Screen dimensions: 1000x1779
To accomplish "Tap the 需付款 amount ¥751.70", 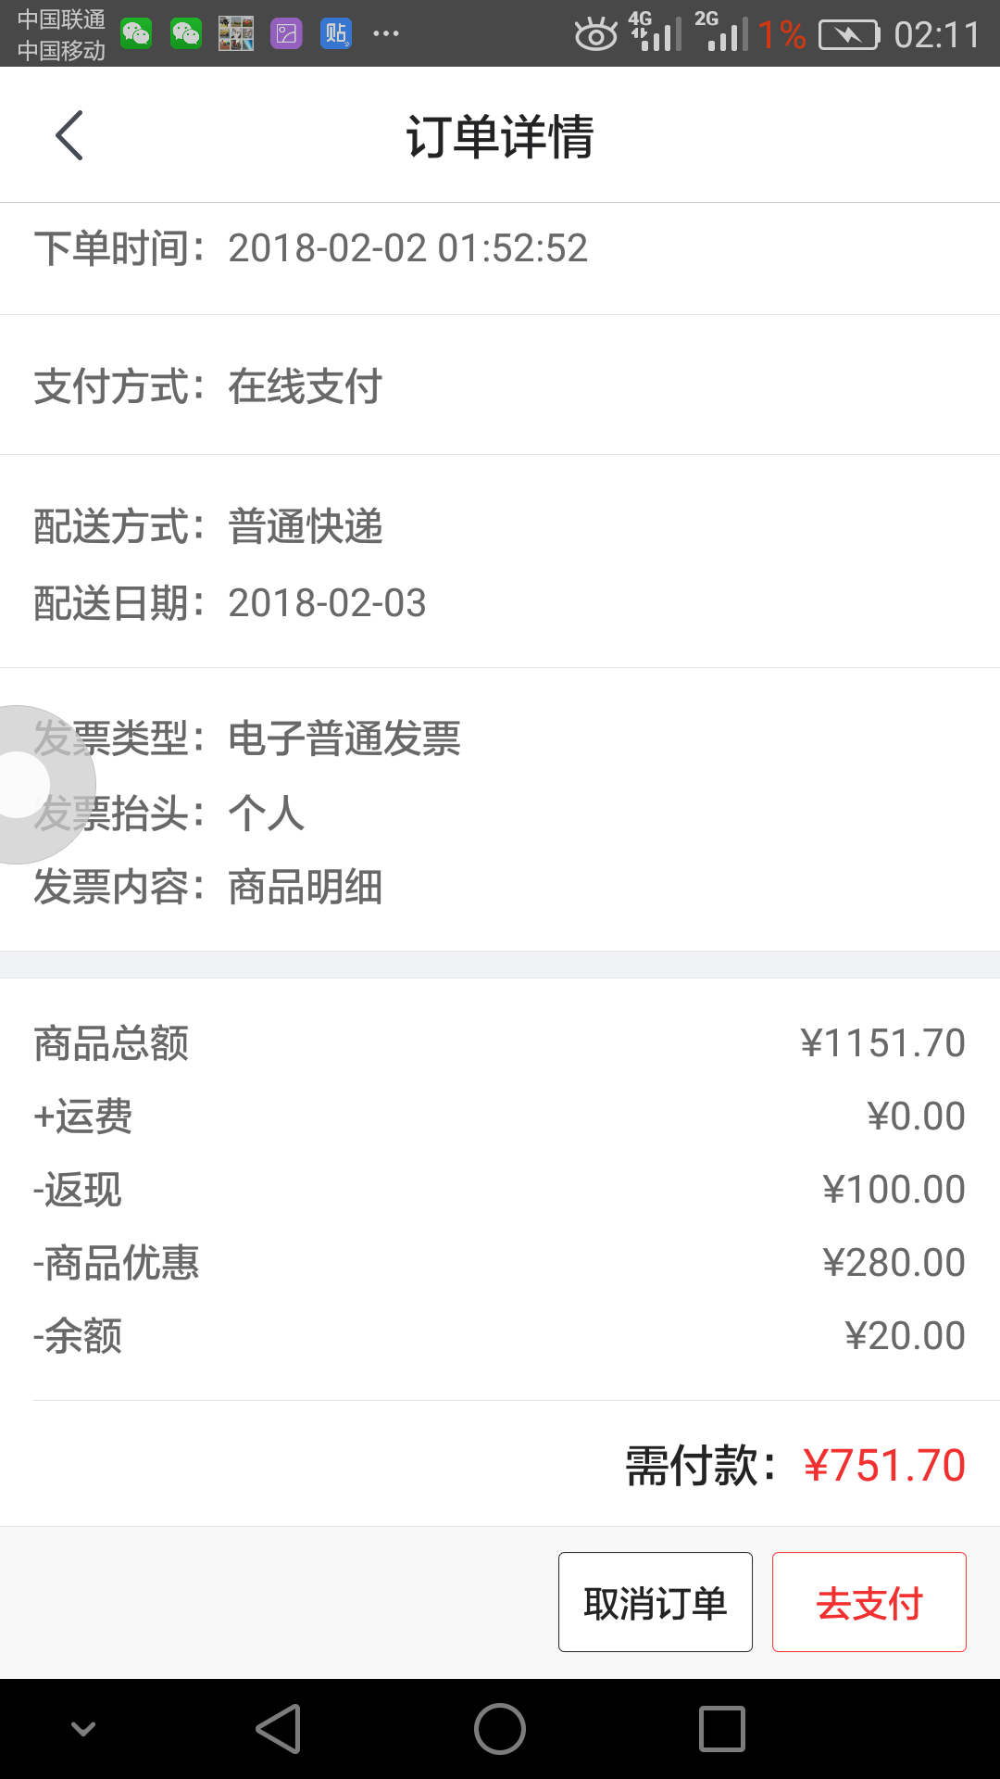I will pyautogui.click(x=884, y=1466).
